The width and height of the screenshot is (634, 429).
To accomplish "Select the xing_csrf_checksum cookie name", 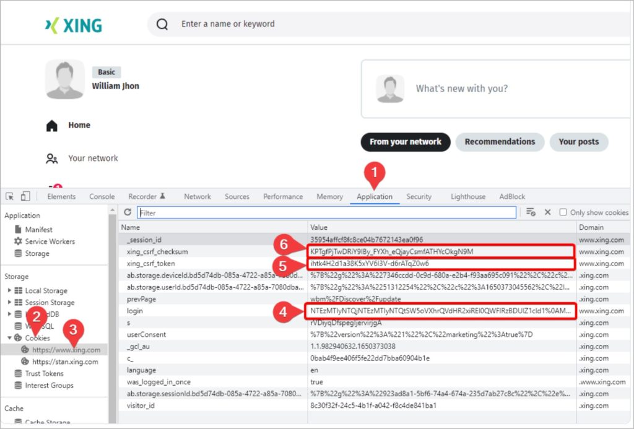I will pyautogui.click(x=157, y=251).
